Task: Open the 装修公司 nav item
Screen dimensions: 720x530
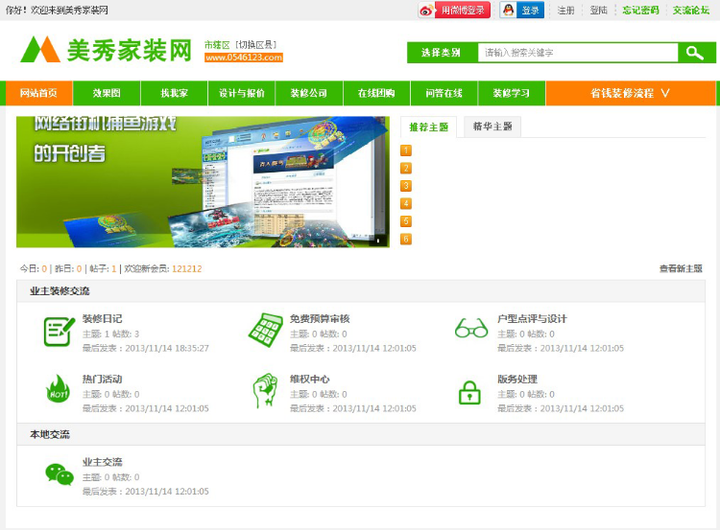Action: pos(309,93)
